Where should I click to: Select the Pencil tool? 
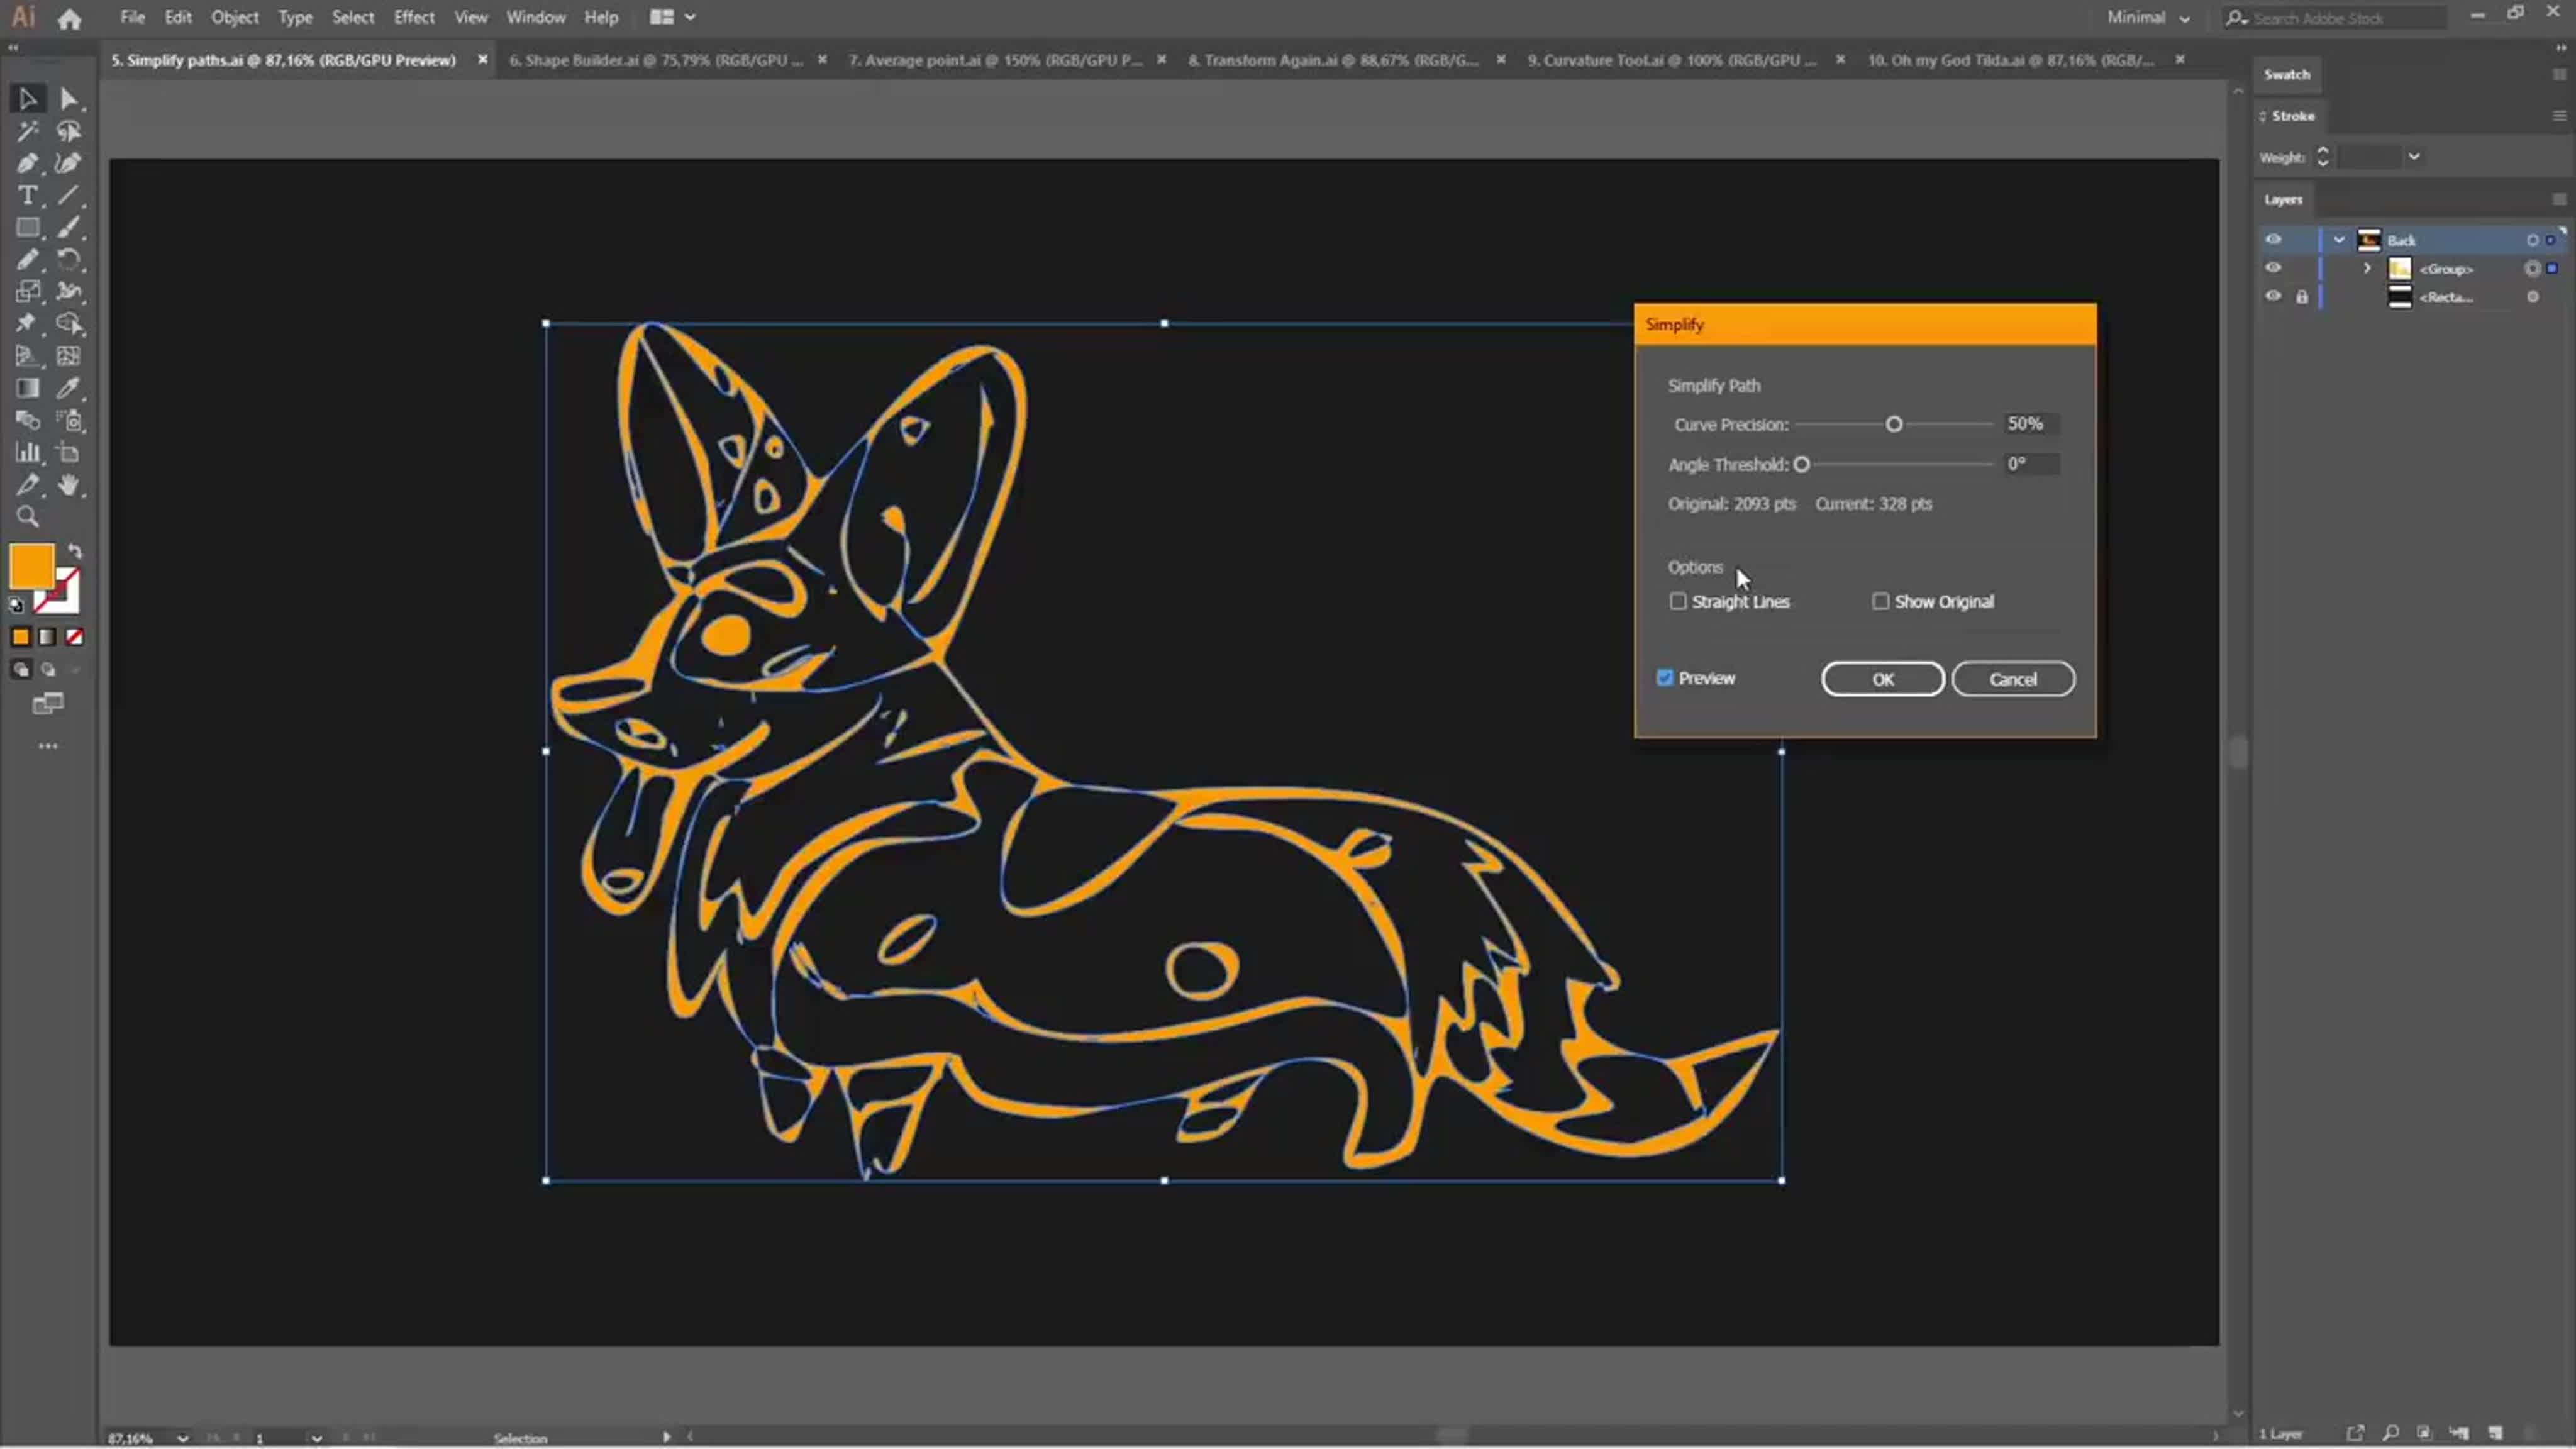(x=27, y=260)
